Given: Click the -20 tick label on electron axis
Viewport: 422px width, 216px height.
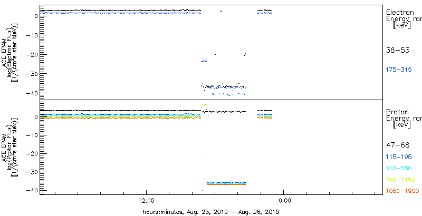Looking at the screenshot, I should (x=33, y=55).
